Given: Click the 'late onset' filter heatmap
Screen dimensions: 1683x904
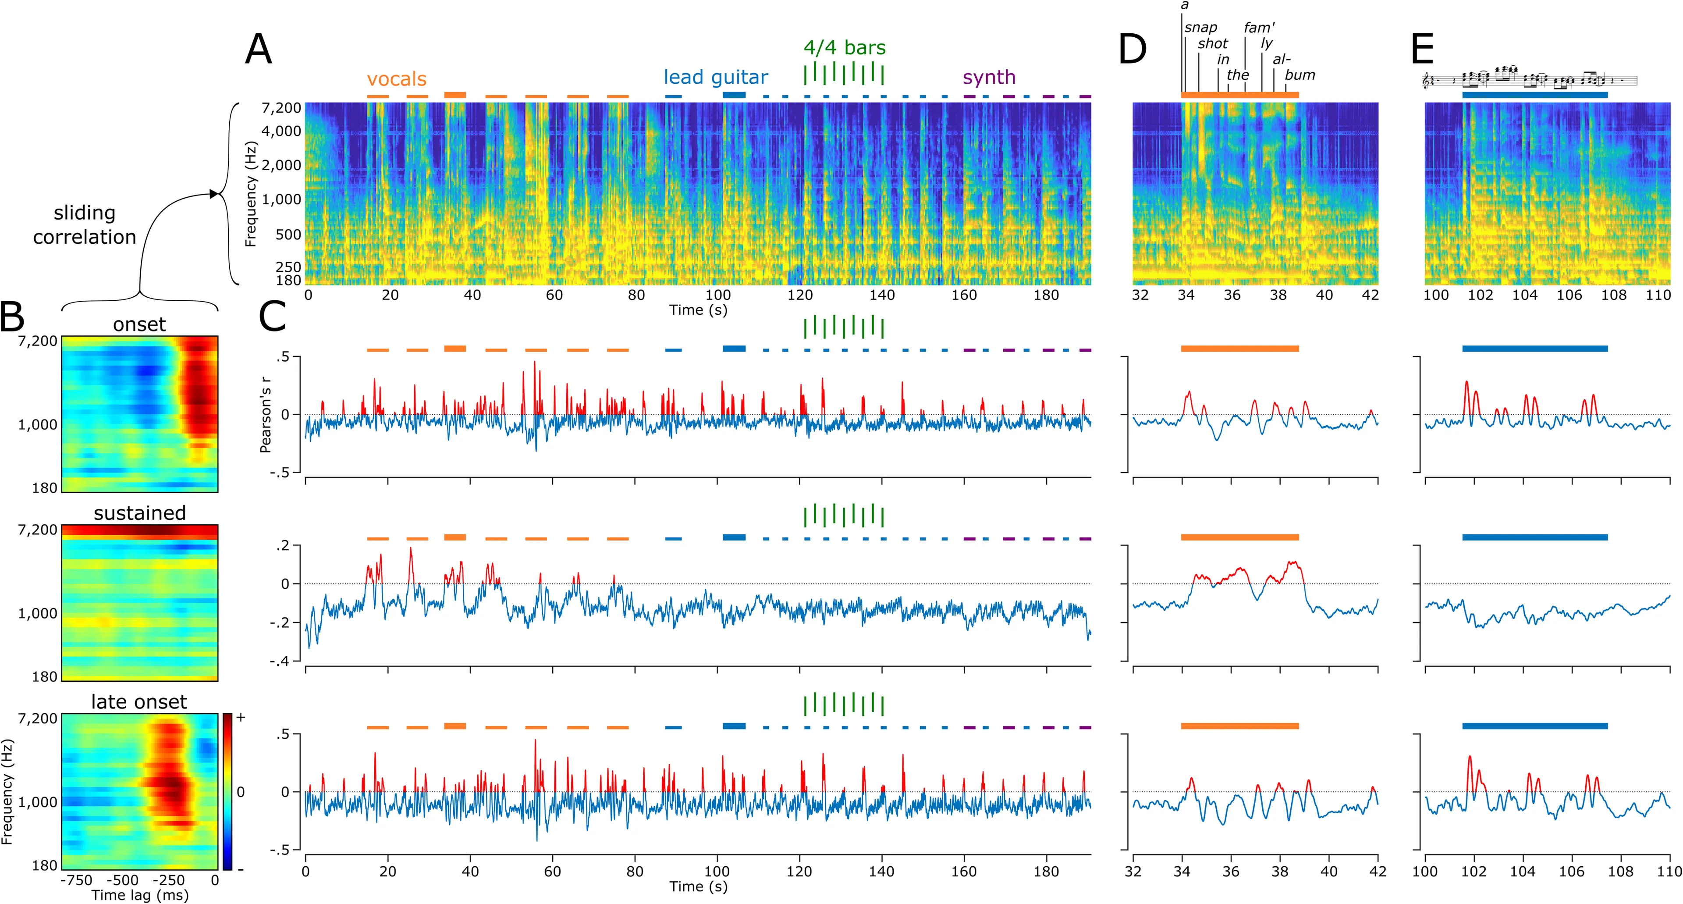Looking at the screenshot, I should pyautogui.click(x=140, y=791).
